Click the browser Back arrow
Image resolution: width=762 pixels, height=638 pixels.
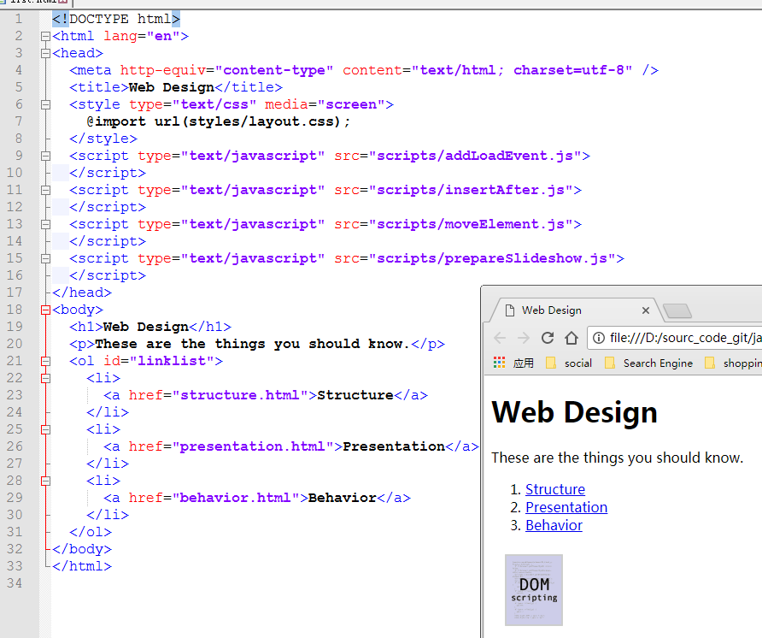point(500,338)
